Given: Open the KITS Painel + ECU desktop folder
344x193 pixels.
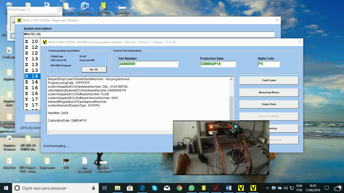Looking at the screenshot, I should [x=28, y=165].
